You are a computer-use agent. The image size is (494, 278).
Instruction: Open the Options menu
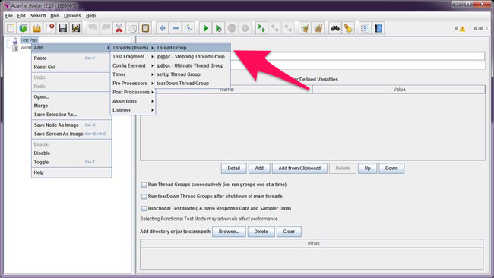tap(72, 16)
